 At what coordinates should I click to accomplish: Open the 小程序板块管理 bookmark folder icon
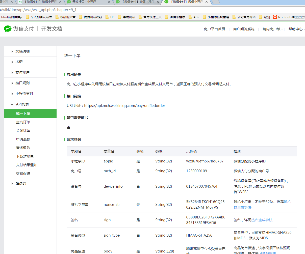[205, 17]
